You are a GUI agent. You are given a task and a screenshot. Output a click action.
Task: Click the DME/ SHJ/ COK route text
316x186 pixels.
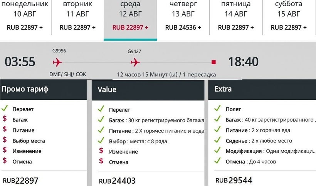(68, 74)
